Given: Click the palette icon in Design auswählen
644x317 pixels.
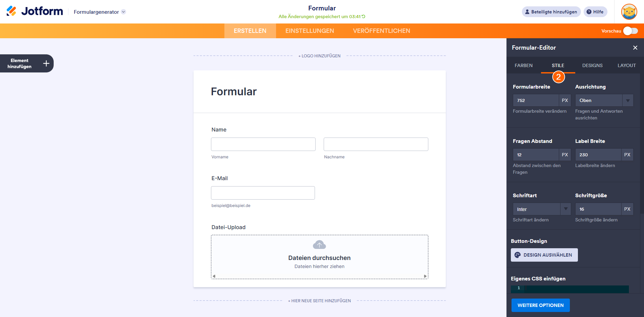Looking at the screenshot, I should tap(518, 255).
